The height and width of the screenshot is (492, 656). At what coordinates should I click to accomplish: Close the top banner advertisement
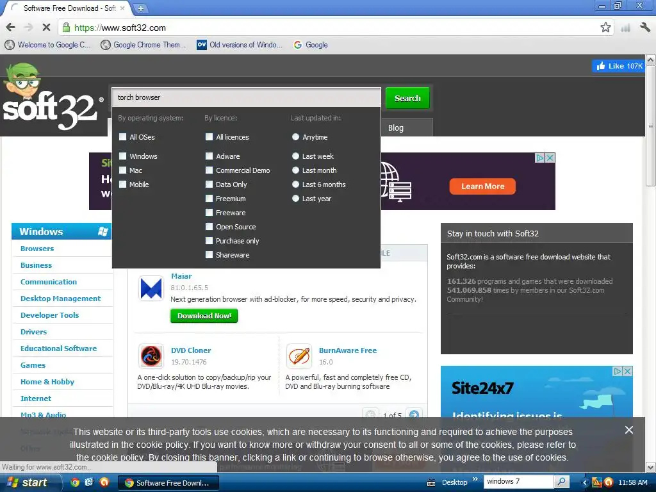click(x=550, y=158)
